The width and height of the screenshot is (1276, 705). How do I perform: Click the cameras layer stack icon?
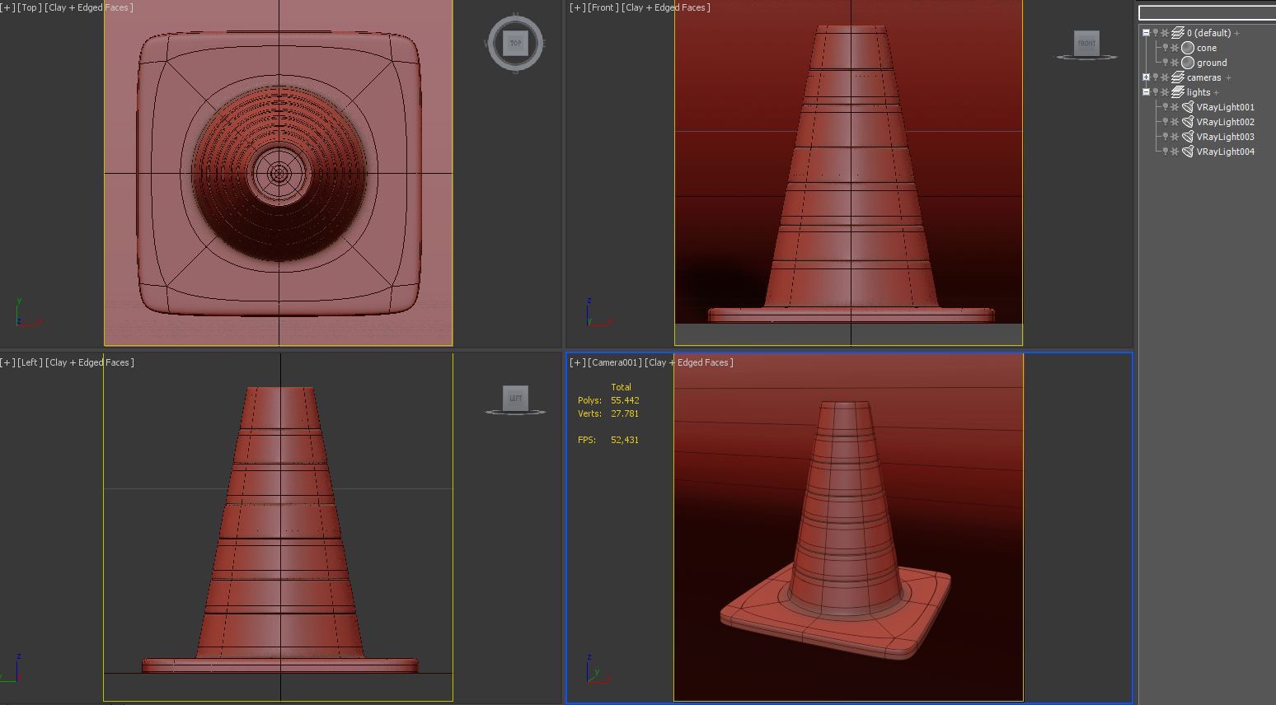1178,77
